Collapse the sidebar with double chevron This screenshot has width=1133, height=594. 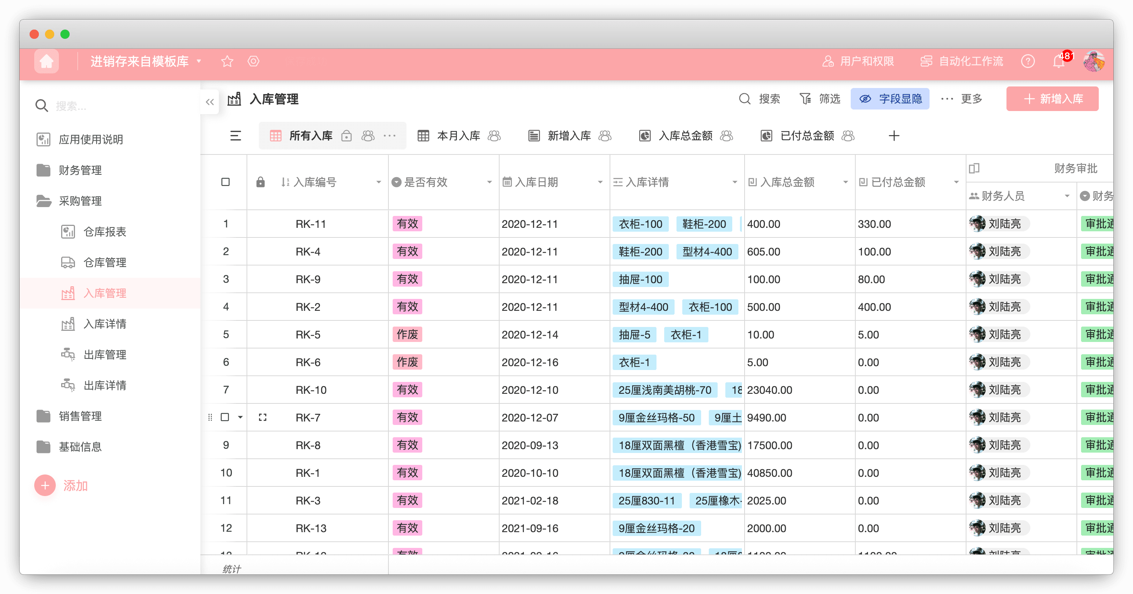[x=210, y=102]
